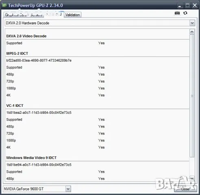Viewport: 200px width, 195px height.
Task: Click the scrollbar up arrow
Action: coord(192,32)
